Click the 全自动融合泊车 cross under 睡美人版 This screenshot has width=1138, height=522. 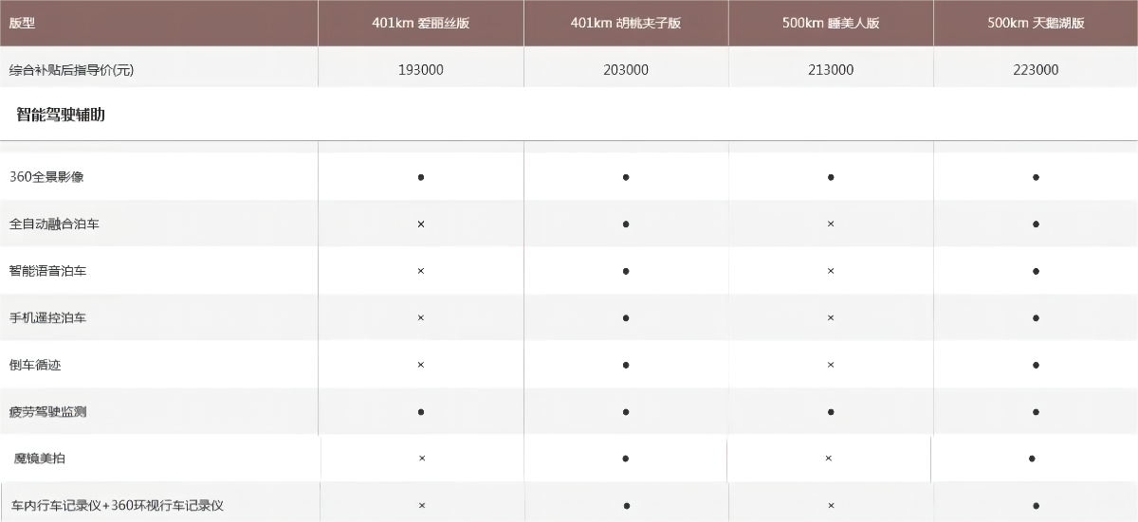831,225
